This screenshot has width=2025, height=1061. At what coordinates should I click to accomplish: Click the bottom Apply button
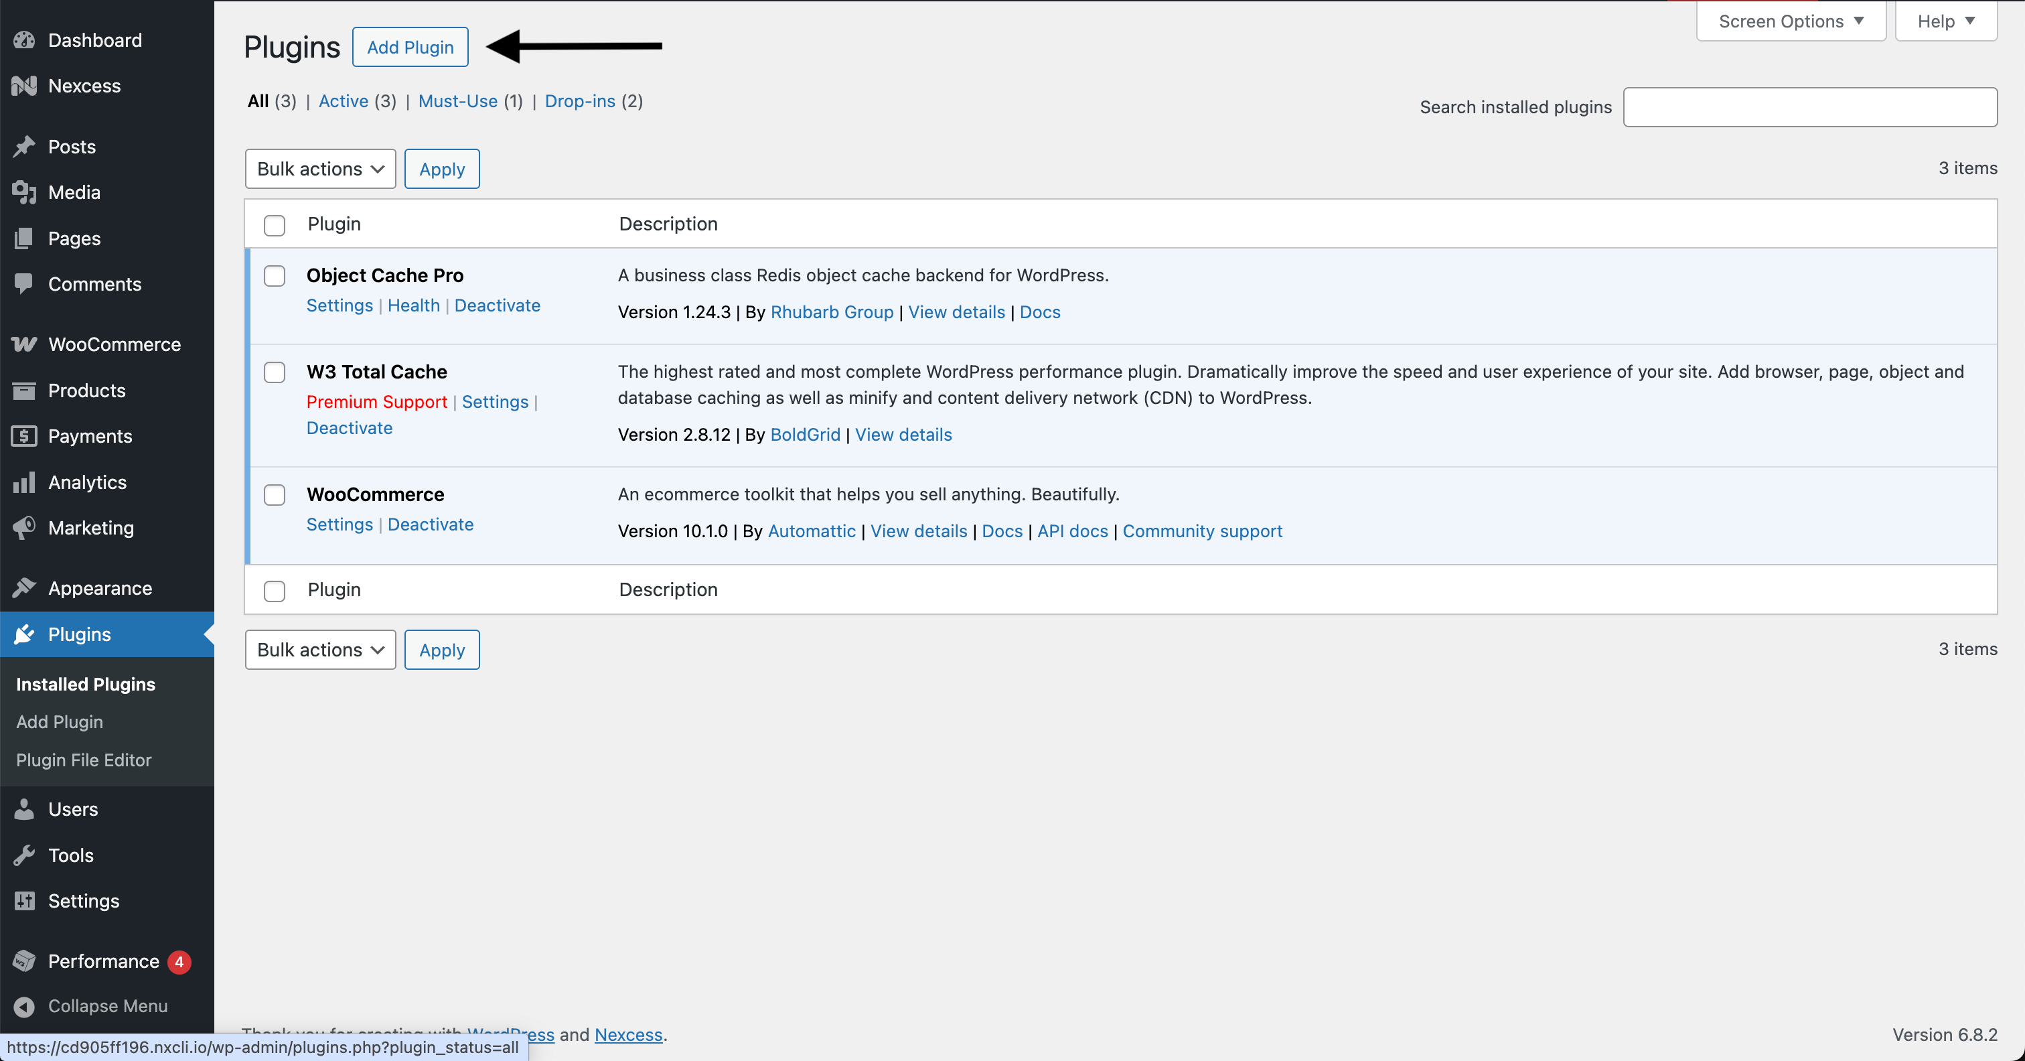[442, 650]
